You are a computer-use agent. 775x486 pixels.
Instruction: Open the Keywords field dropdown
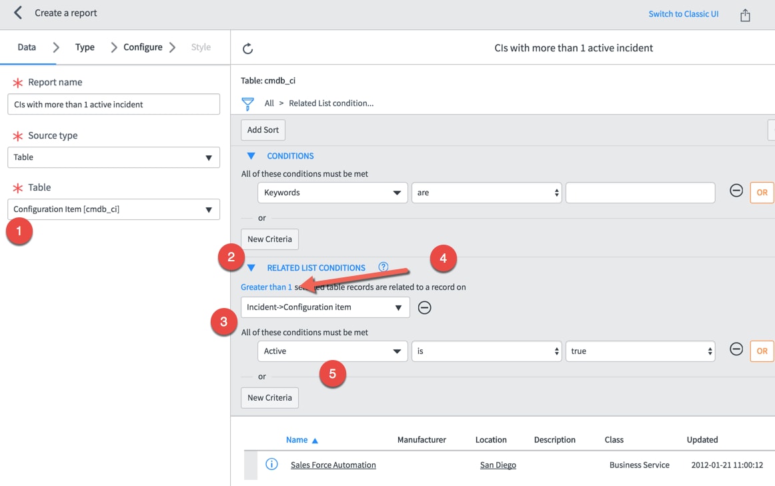332,192
